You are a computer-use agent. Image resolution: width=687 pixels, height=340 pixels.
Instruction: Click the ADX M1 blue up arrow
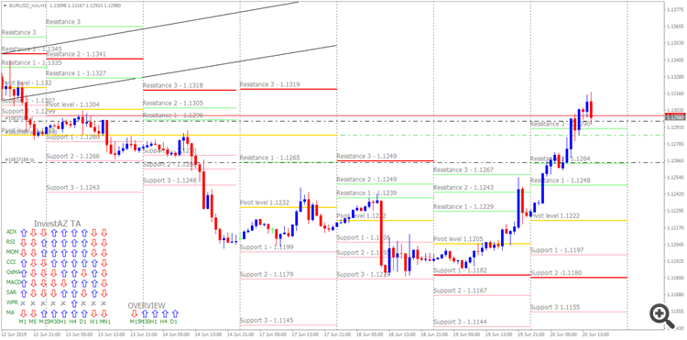click(x=24, y=233)
